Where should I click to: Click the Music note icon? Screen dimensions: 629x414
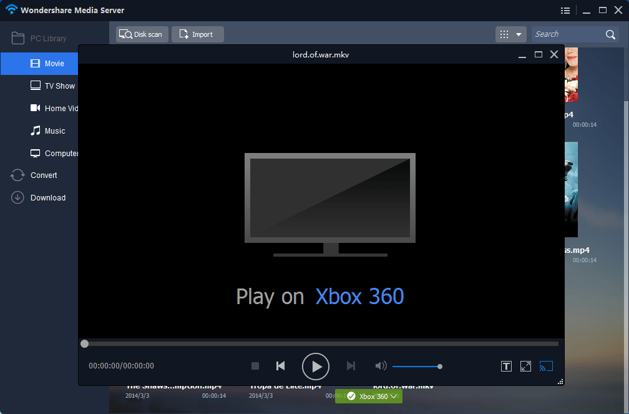pyautogui.click(x=36, y=131)
